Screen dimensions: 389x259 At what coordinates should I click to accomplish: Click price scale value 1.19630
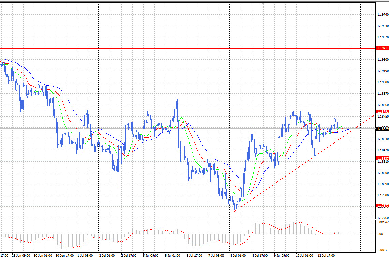click(383, 26)
